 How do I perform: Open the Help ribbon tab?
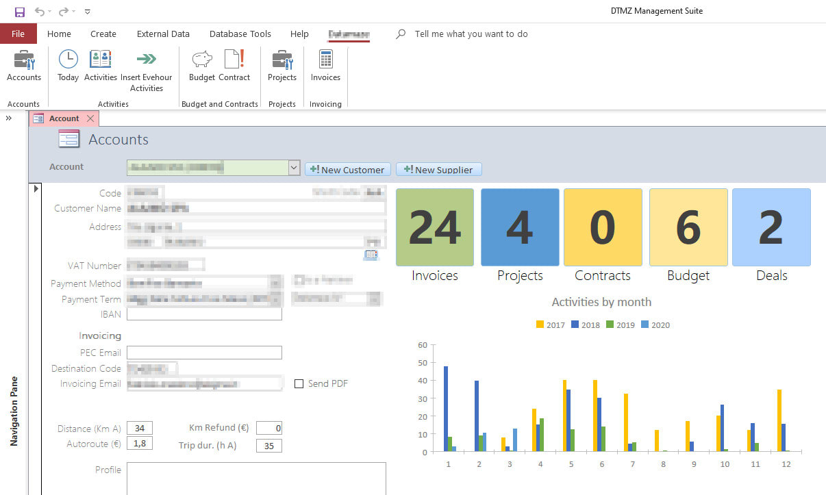[x=299, y=34]
